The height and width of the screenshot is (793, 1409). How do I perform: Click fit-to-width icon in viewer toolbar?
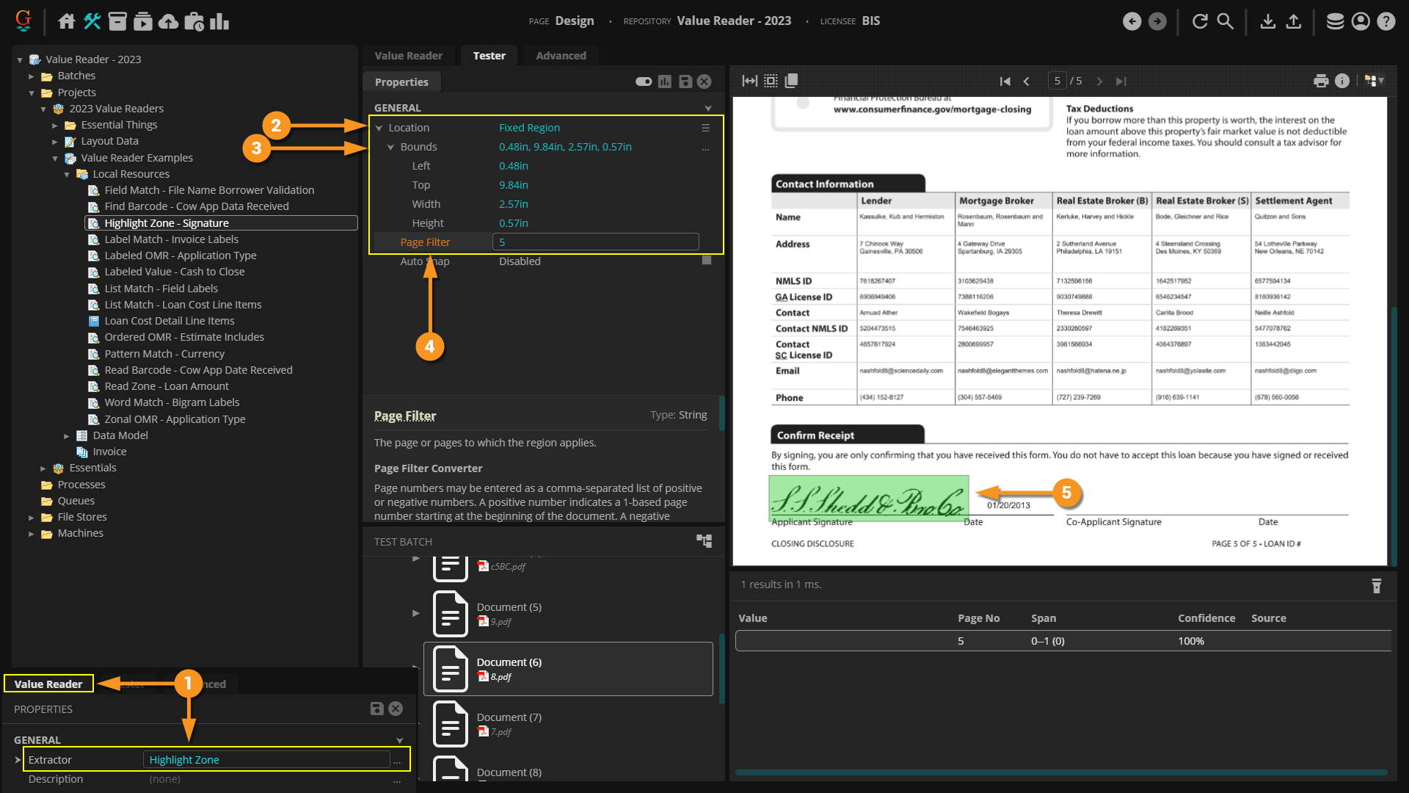pyautogui.click(x=749, y=81)
